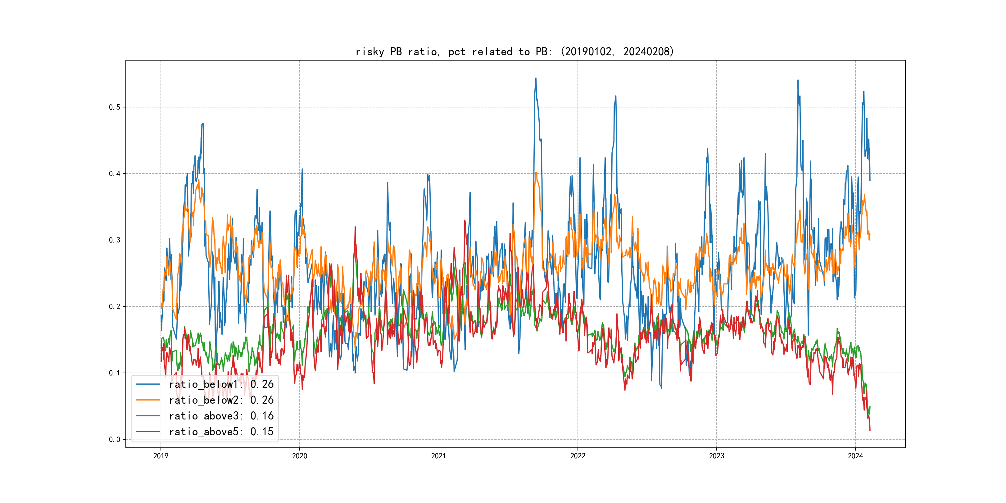This screenshot has height=503, width=1006.
Task: Click the red ratio_above5 legend line
Action: 147,432
